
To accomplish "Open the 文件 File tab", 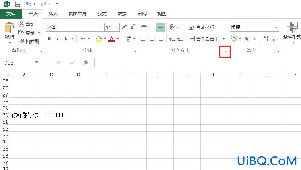I will pos(11,14).
